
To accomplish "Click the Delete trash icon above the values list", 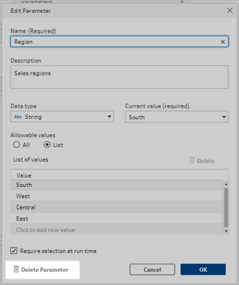I will point(192,160).
